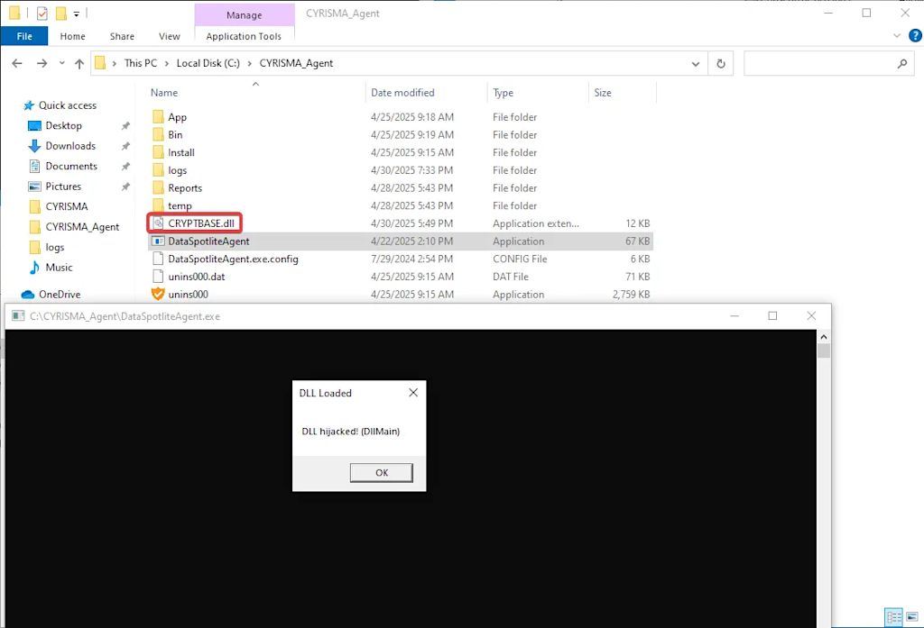Navigate up one folder level with the up arrow
Image resolution: width=924 pixels, height=628 pixels.
point(81,63)
